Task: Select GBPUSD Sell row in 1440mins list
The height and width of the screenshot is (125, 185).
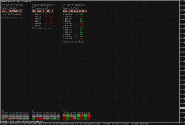Action: (x=42, y=17)
